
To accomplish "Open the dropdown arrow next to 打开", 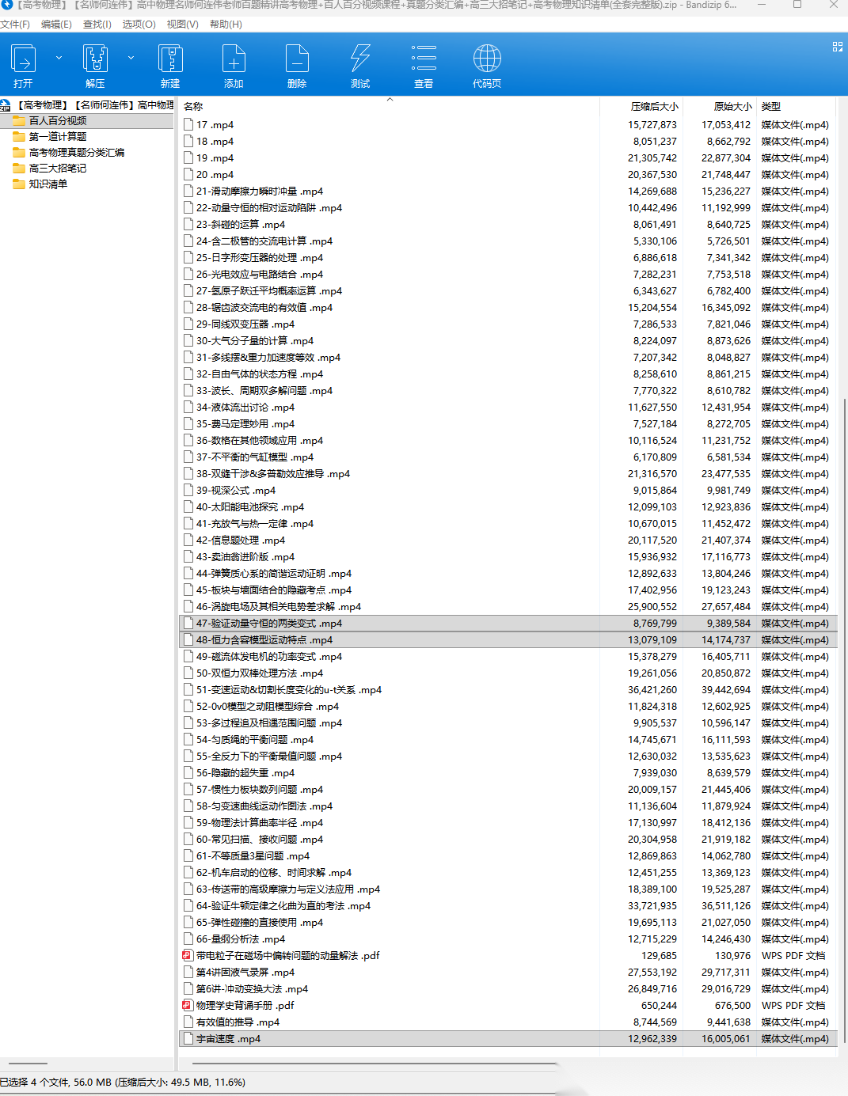I will click(59, 58).
